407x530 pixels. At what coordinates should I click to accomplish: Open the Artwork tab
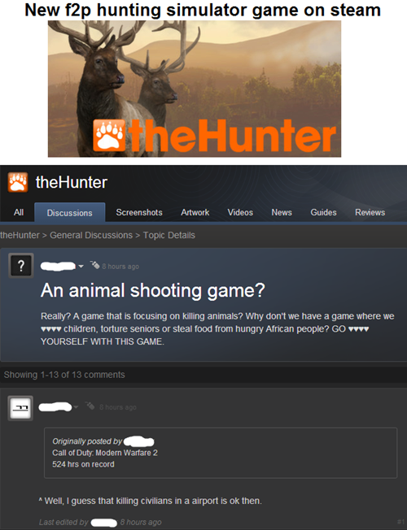195,212
